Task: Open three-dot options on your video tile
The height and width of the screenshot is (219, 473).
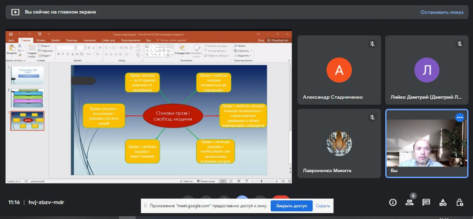Action: [x=459, y=117]
